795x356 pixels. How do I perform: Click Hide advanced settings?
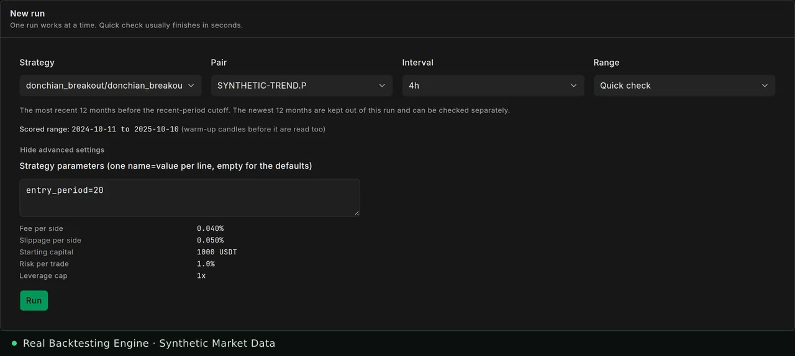(62, 150)
